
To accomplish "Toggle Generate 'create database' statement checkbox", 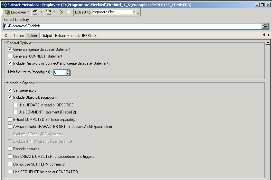I will [x=10, y=50].
